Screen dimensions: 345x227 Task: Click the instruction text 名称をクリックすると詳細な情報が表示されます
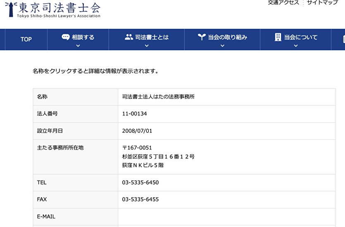pyautogui.click(x=95, y=71)
